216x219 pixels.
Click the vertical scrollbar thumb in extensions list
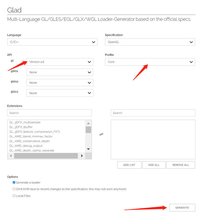coord(88,130)
